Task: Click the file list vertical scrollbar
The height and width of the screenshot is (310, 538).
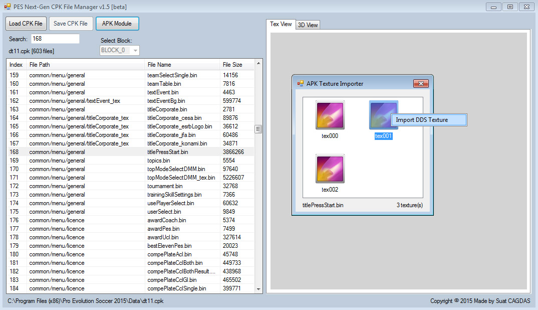Action: [258, 129]
